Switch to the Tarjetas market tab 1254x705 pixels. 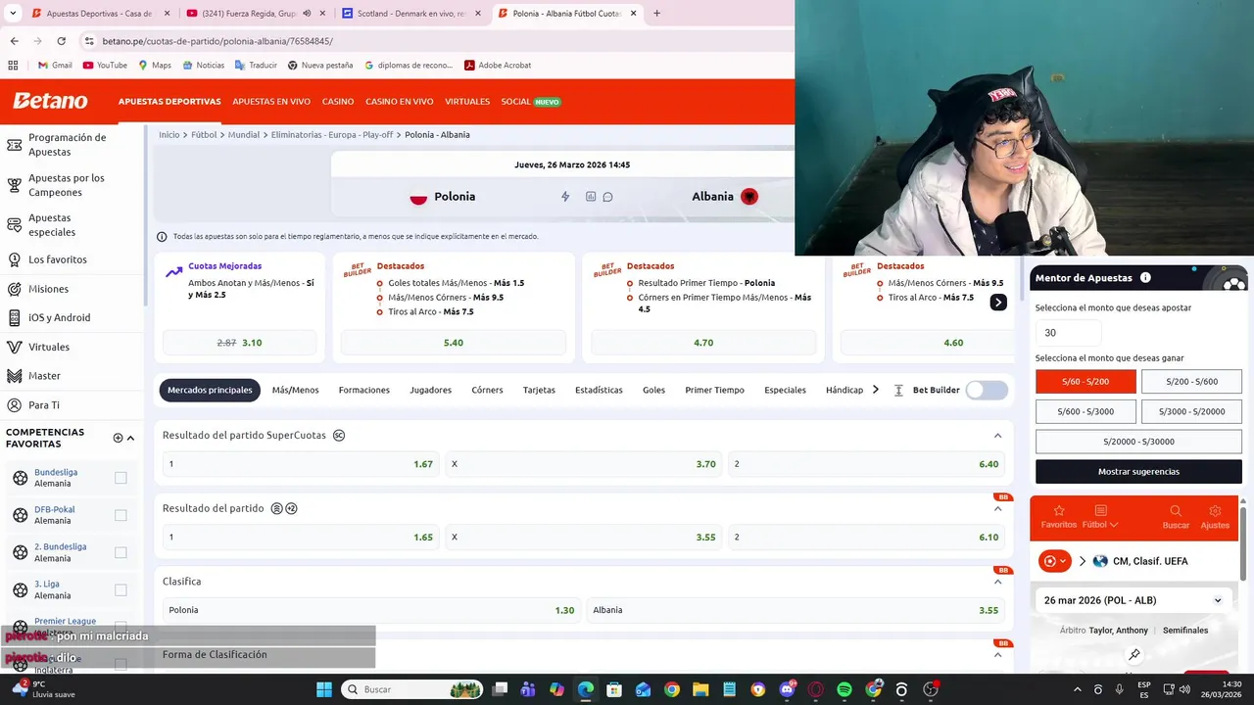tap(539, 390)
